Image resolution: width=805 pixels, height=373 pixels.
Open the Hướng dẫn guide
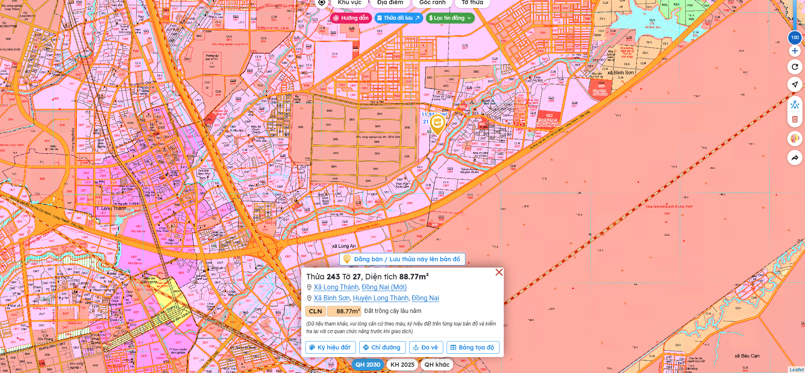pos(351,18)
